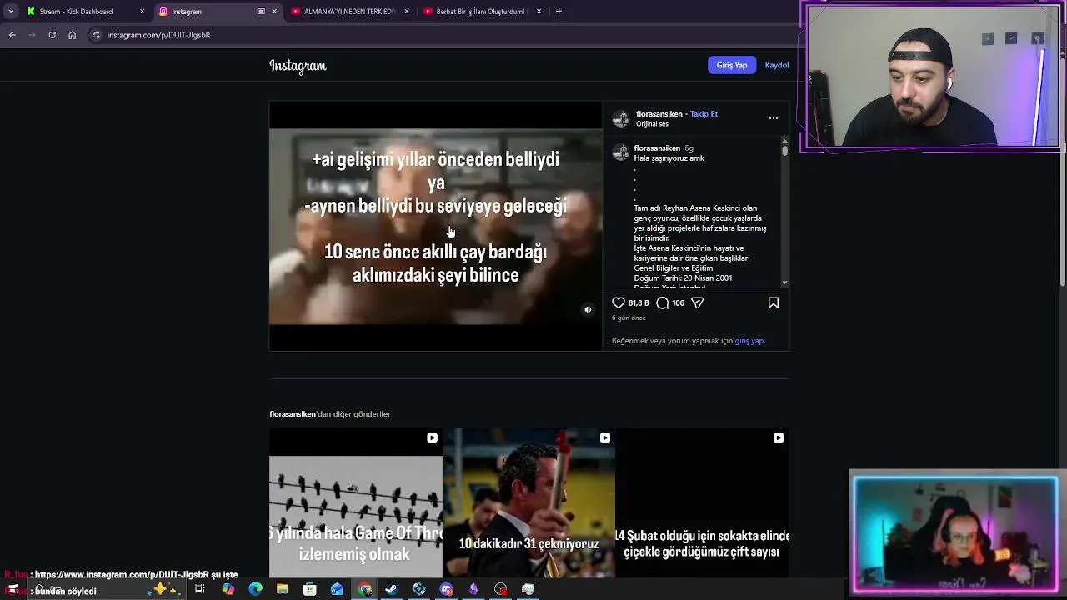Open Microsoft Copilot from taskbar
1067x600 pixels.
point(228,589)
